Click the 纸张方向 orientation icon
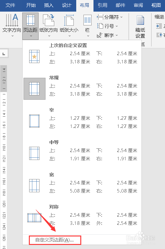Image resolution: width=165 pixels, height=249 pixels. pyautogui.click(x=49, y=20)
